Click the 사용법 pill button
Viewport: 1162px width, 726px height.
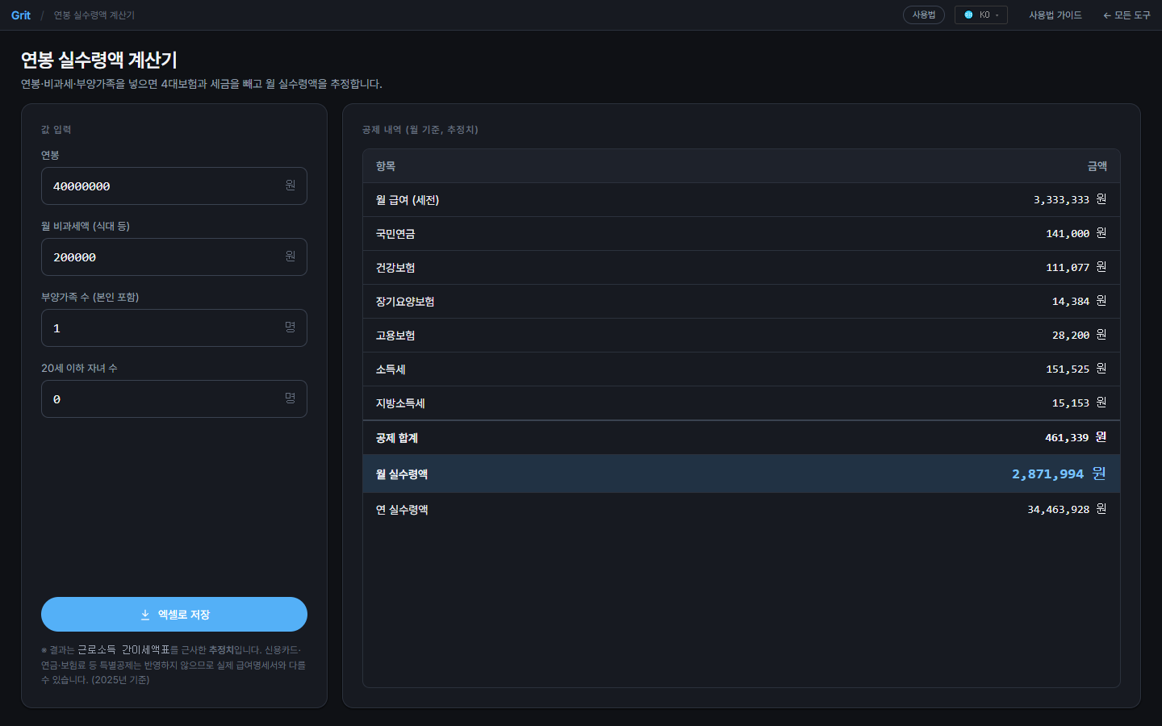924,15
